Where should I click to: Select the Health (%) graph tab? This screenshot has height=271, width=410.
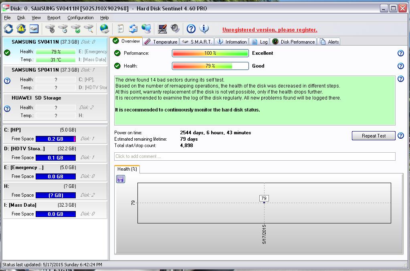coord(127,169)
